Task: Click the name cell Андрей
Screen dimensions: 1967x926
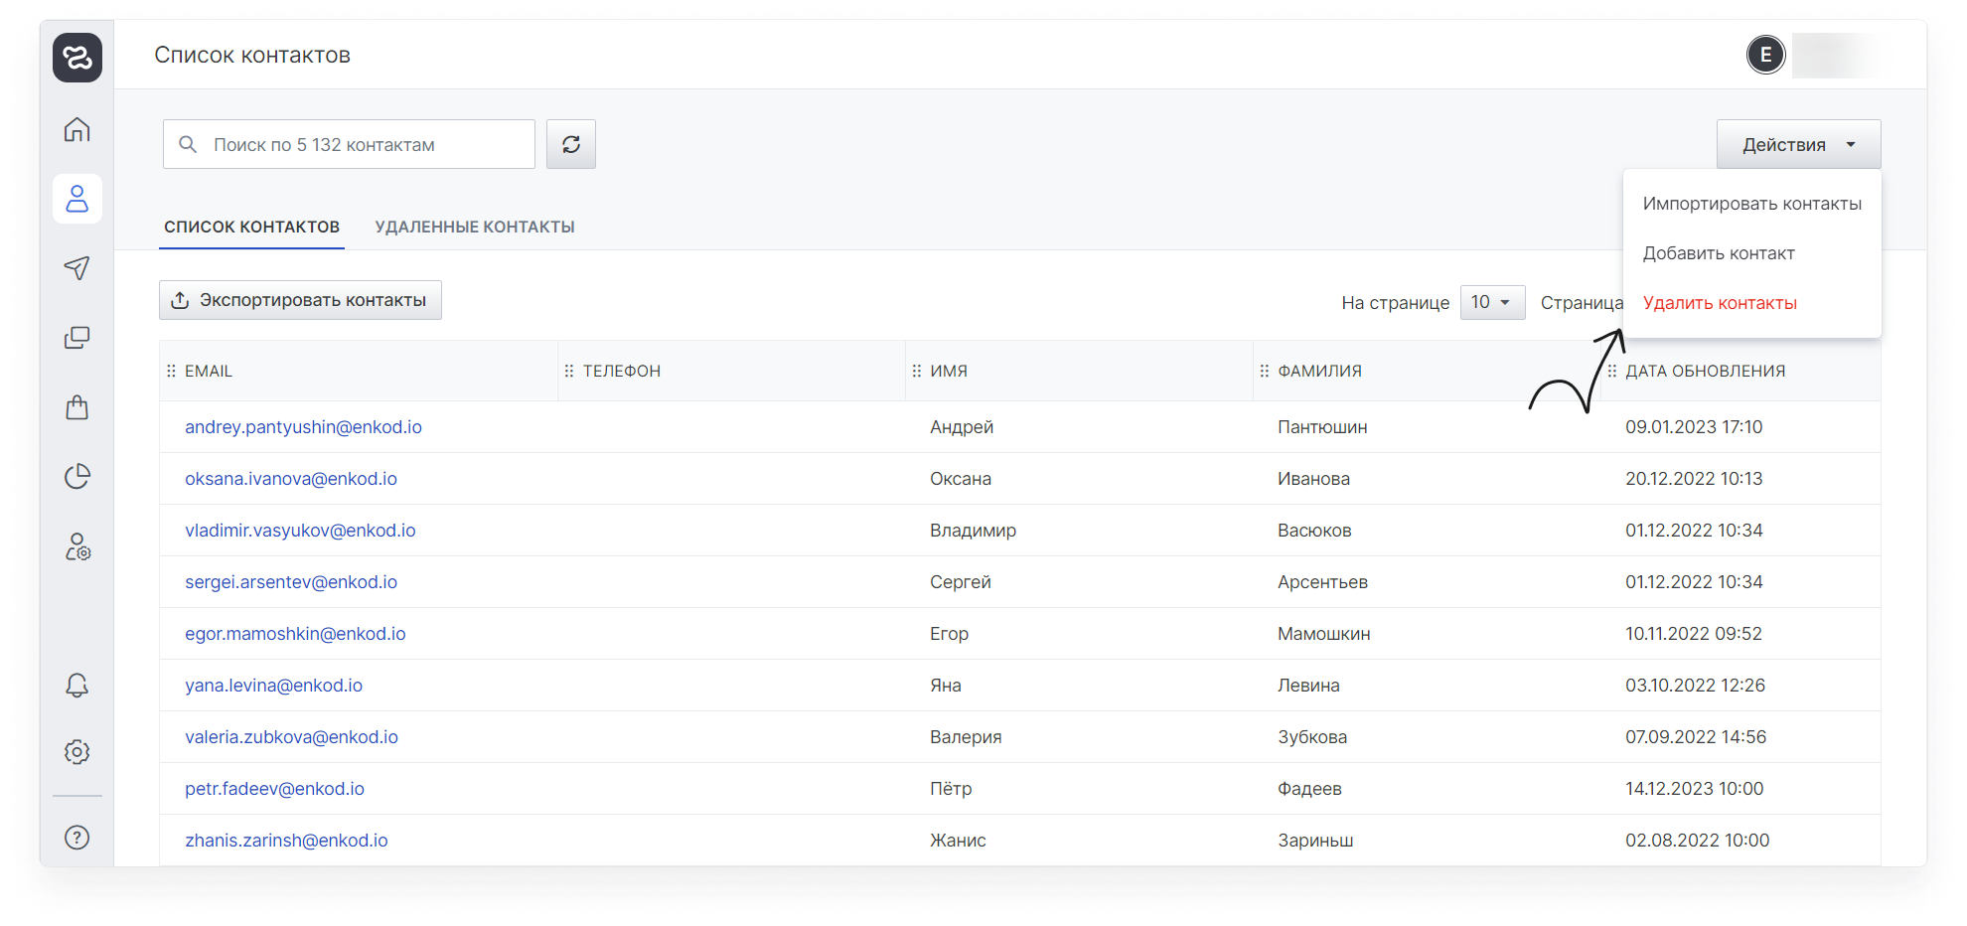Action: pyautogui.click(x=962, y=427)
